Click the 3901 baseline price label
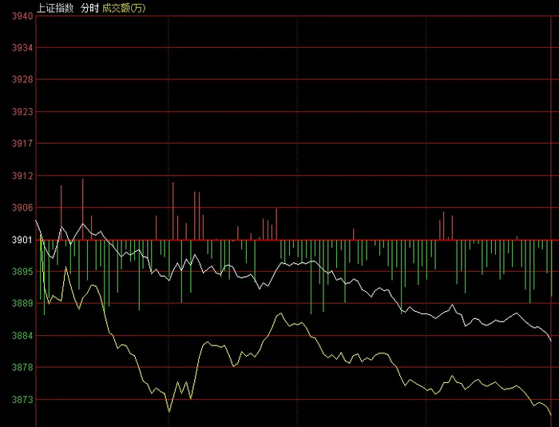The height and width of the screenshot is (427, 559). point(22,240)
